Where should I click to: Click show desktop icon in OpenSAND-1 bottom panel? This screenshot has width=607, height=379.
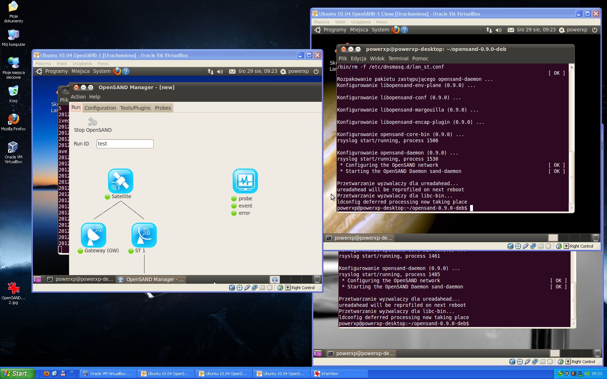[37, 279]
